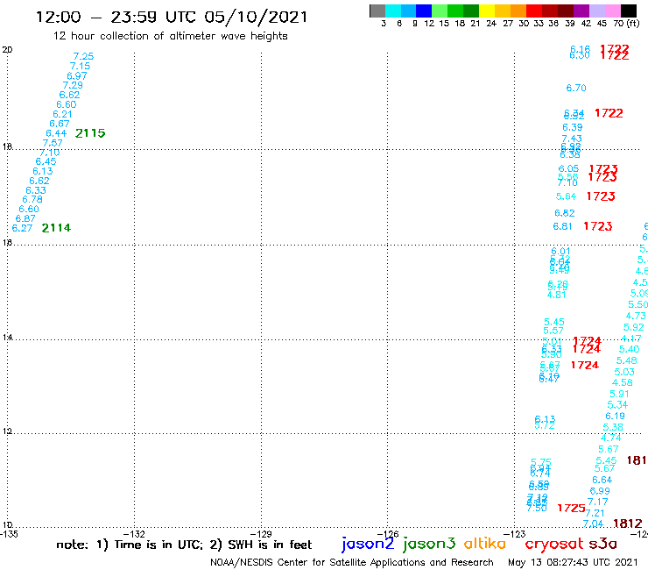Image resolution: width=648 pixels, height=570 pixels.
Task: Click the 'jason3' satellite legend label
Action: click(429, 544)
